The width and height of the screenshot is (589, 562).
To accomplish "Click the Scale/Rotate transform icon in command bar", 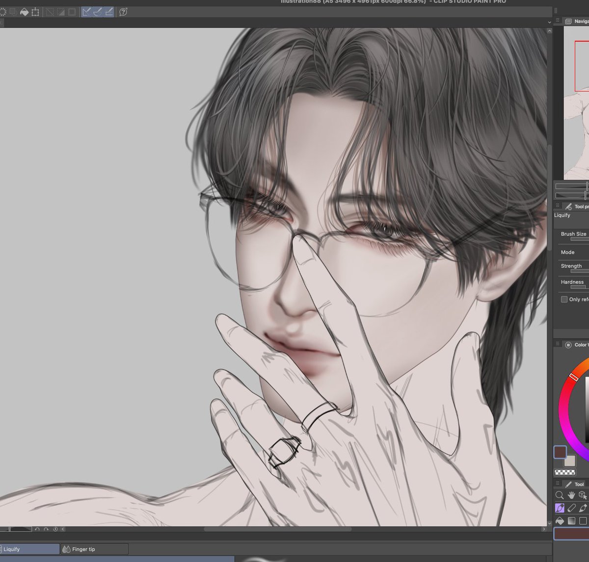I will (x=35, y=12).
